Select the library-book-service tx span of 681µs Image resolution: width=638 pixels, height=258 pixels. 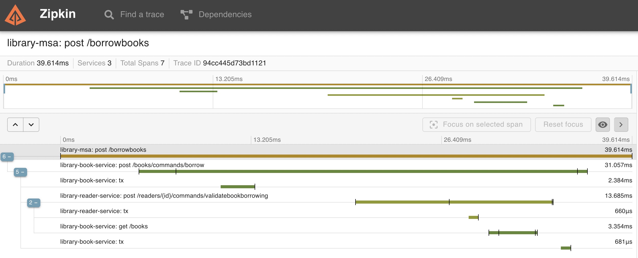coord(318,244)
